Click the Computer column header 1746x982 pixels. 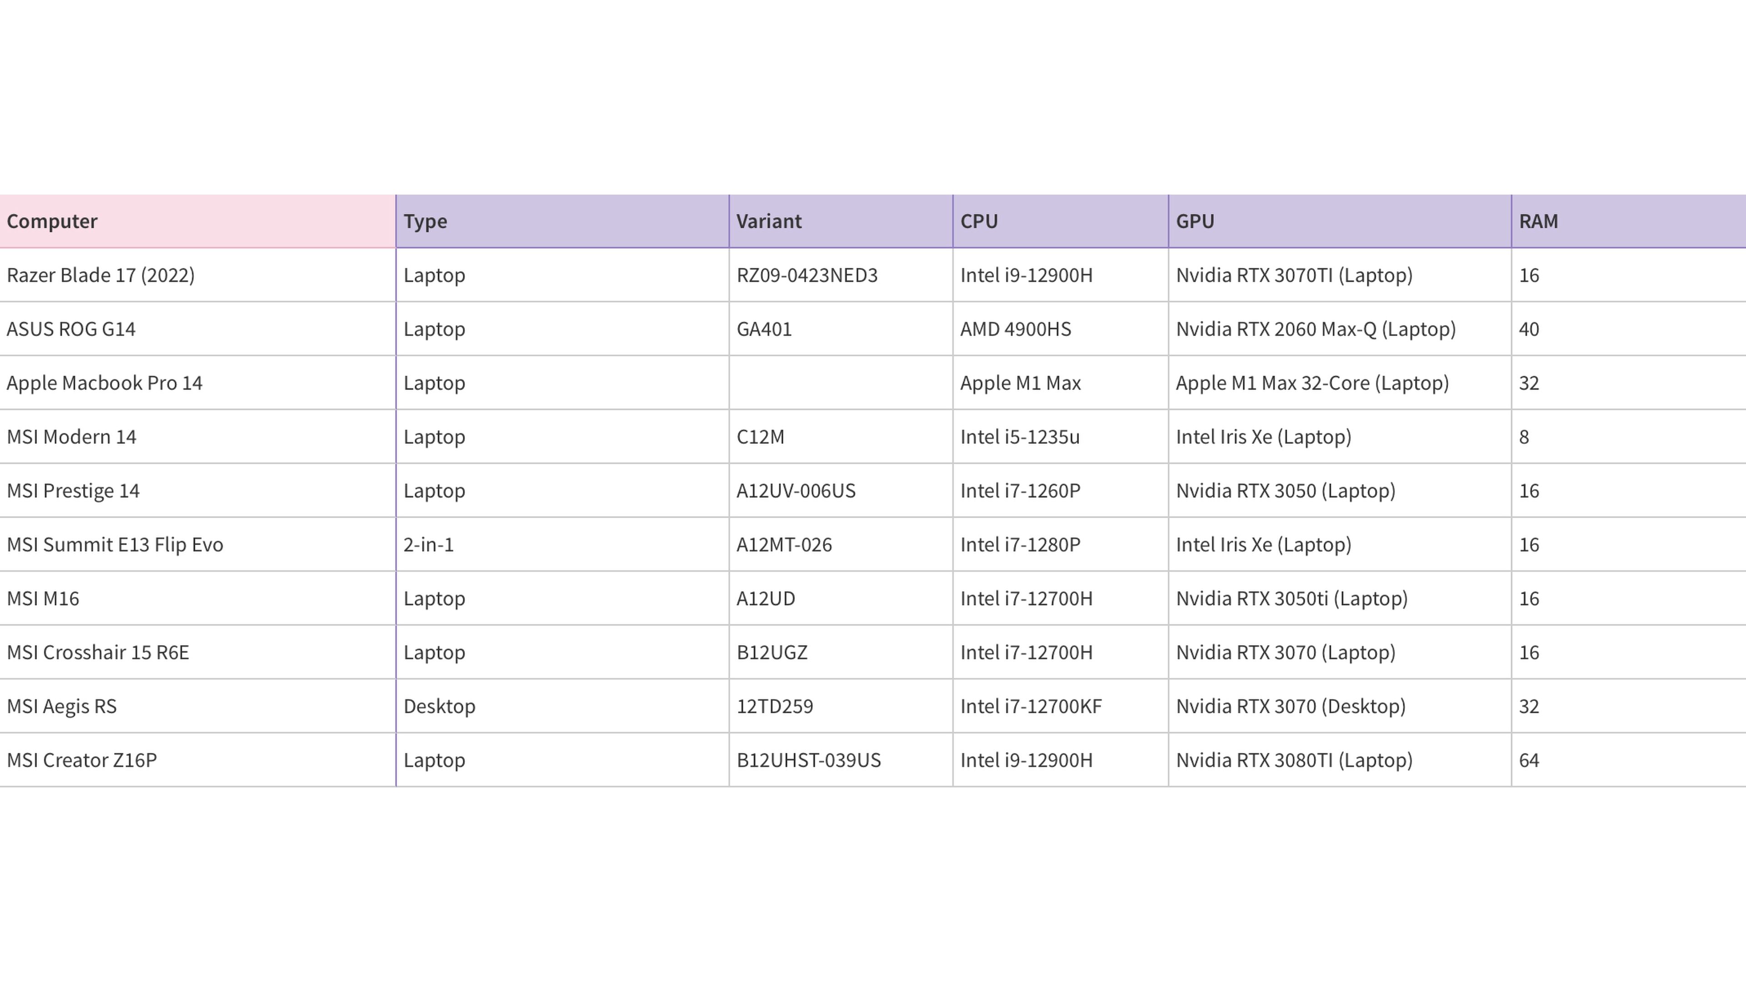coord(197,221)
